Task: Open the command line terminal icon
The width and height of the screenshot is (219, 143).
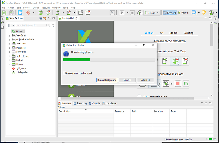Action: [112, 13]
